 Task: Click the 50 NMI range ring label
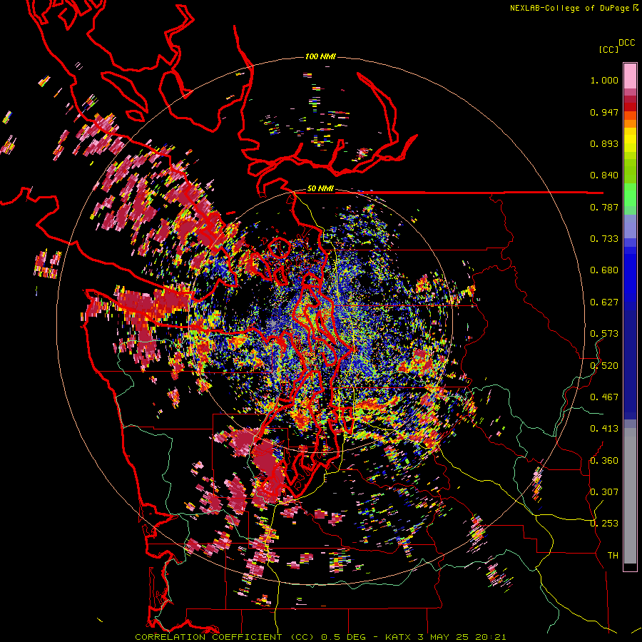(320, 189)
